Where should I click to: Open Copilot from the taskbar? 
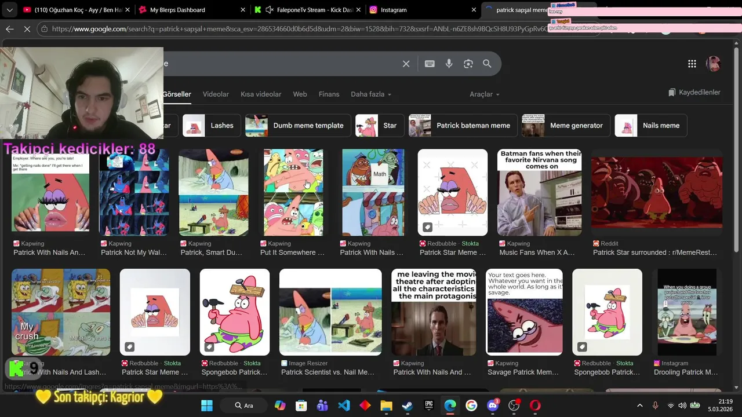(x=280, y=405)
